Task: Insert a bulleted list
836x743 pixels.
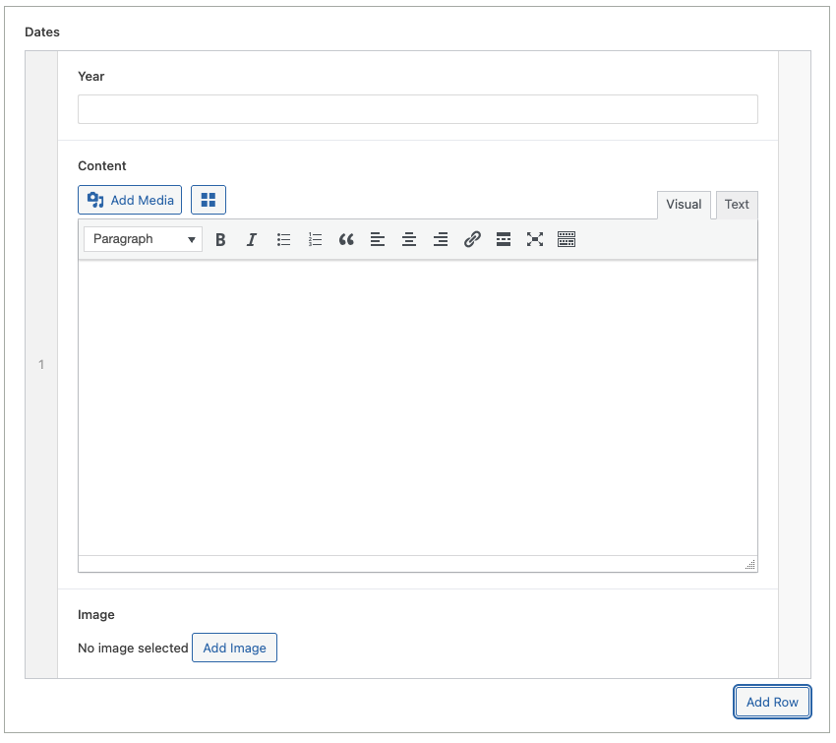Action: coord(283,239)
